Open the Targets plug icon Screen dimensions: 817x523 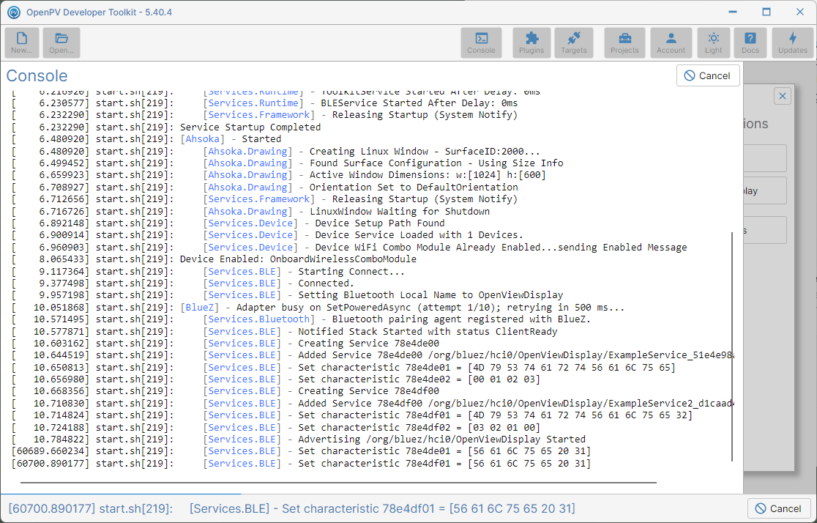coord(573,42)
